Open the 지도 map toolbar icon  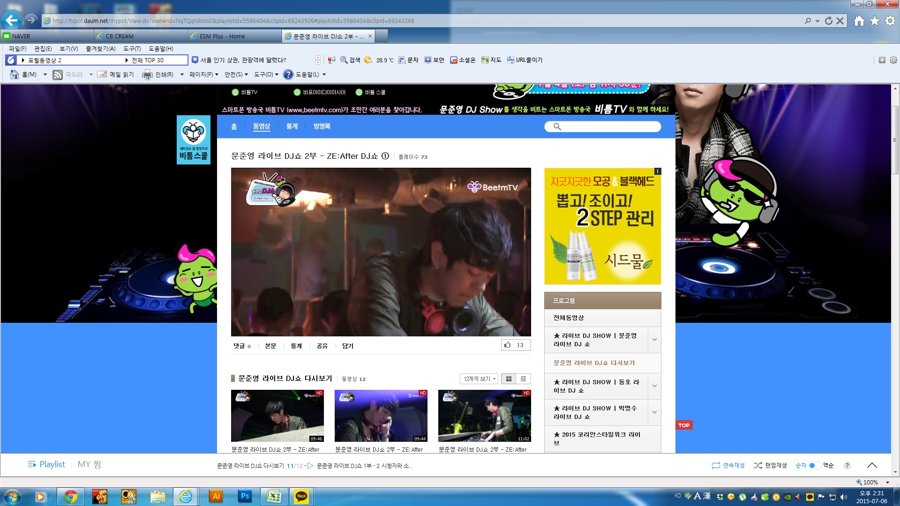click(x=491, y=60)
